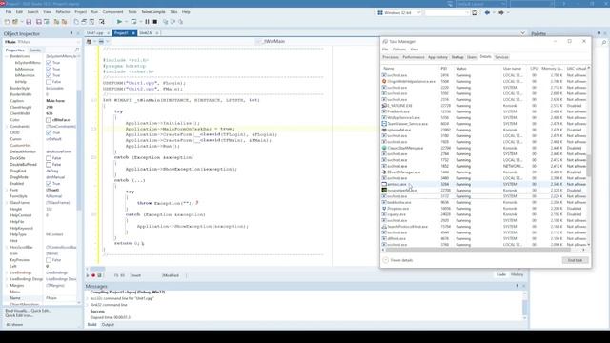
Task: Click the navigate Back arrow icon
Action: click(487, 12)
